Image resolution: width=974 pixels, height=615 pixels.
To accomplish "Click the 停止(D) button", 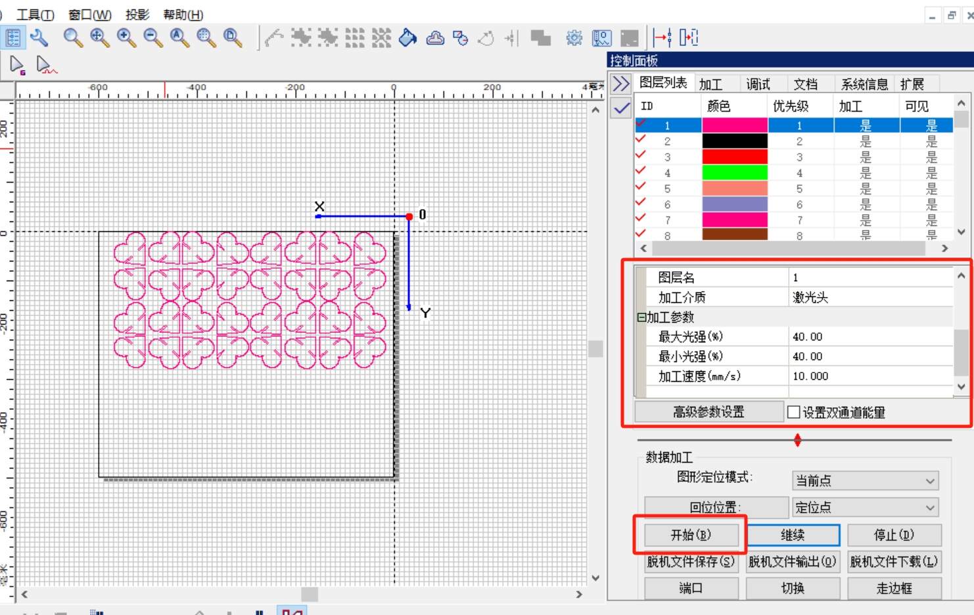I will (894, 535).
